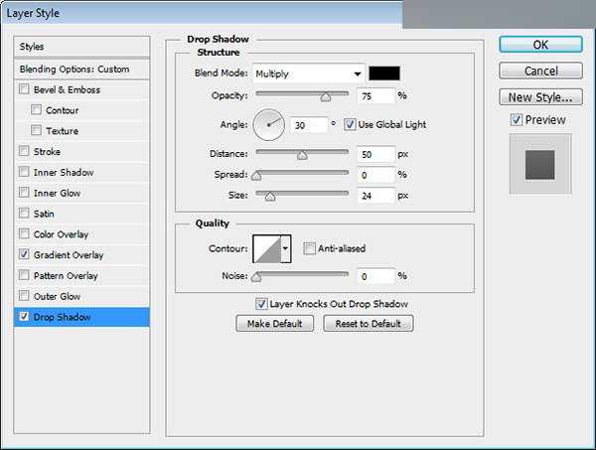Click the Opacity slider handle
Image resolution: width=596 pixels, height=450 pixels.
325,97
